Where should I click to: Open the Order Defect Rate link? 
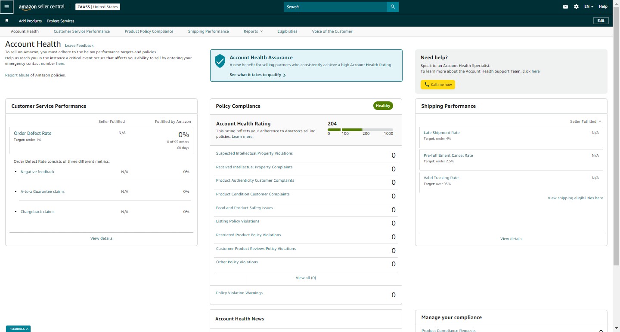click(x=33, y=133)
